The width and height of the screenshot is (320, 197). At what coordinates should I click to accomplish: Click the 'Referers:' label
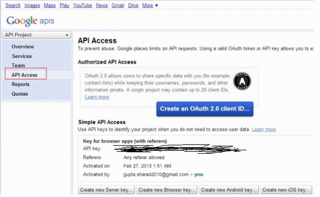pyautogui.click(x=93, y=158)
